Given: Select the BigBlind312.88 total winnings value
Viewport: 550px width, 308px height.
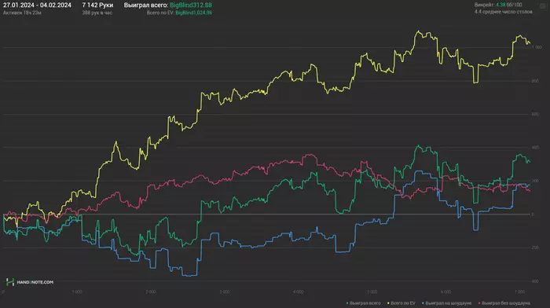Looking at the screenshot, I should coord(191,5).
